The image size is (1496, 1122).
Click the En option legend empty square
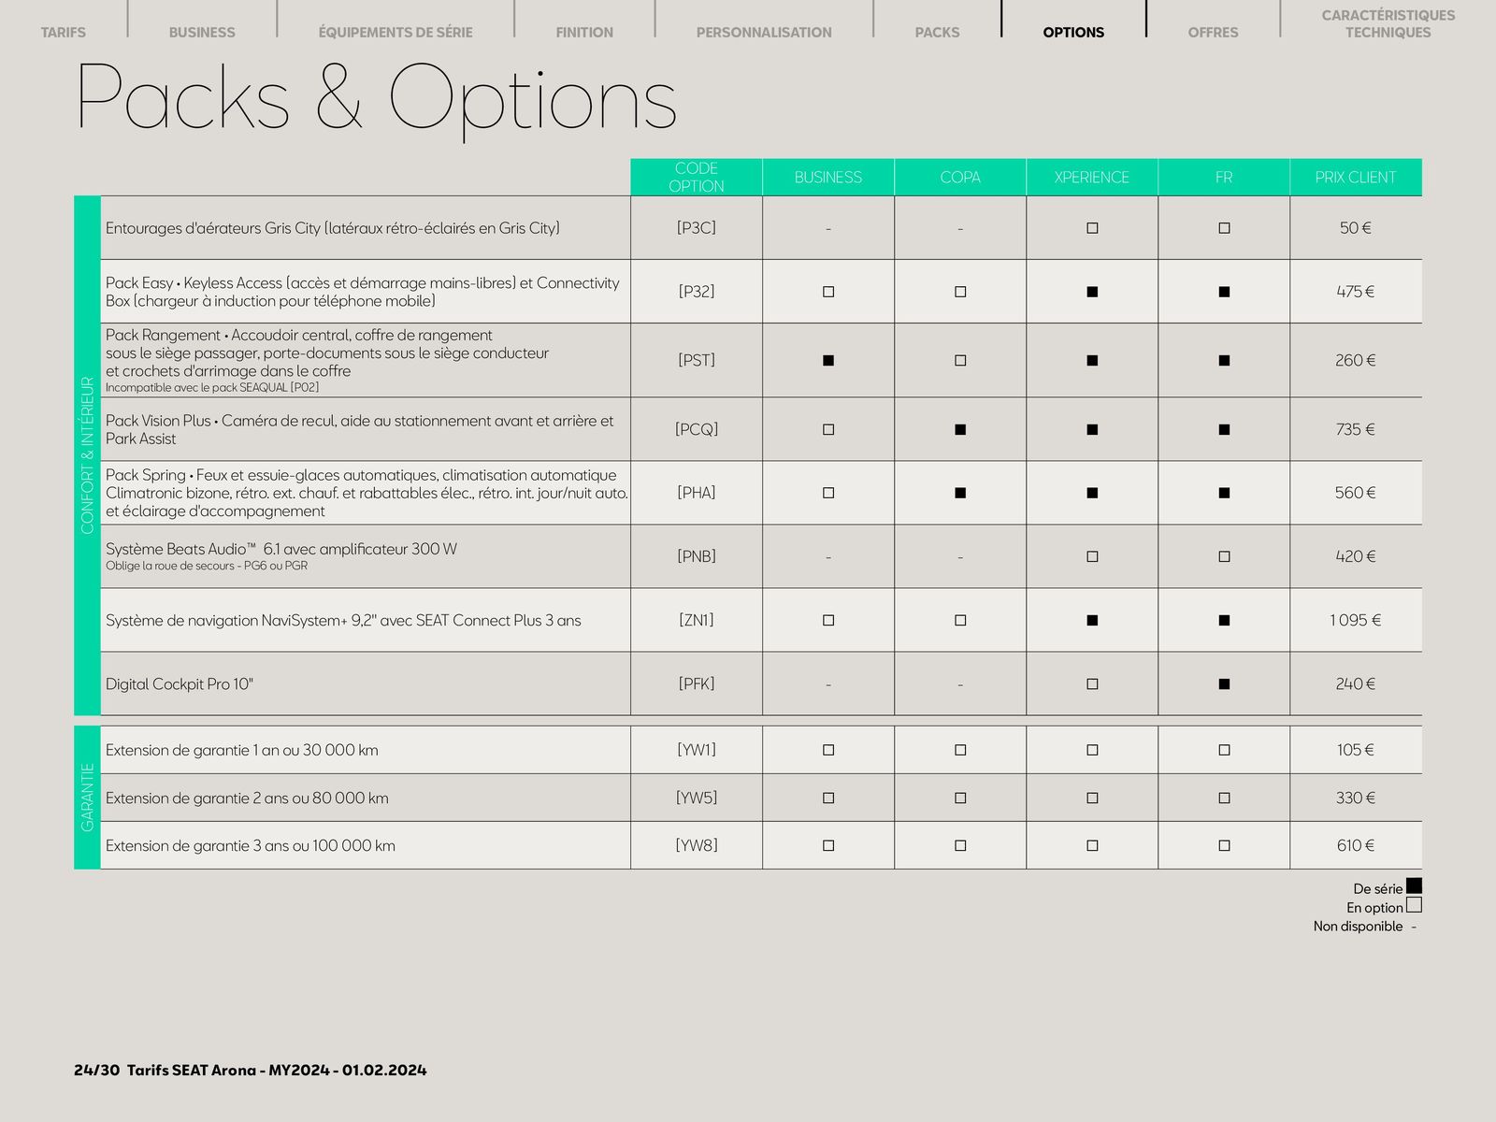click(x=1414, y=905)
